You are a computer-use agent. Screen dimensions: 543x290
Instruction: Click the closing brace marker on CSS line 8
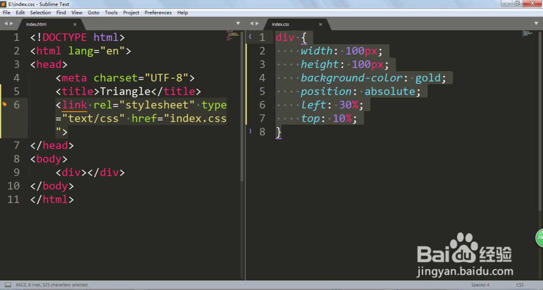click(250, 131)
